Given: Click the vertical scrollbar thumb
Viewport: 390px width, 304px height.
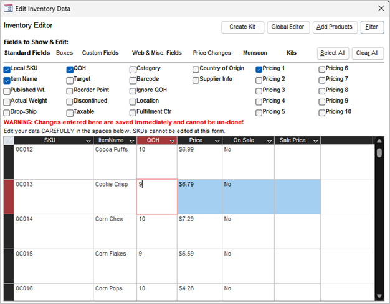Looking at the screenshot, I should 379,152.
